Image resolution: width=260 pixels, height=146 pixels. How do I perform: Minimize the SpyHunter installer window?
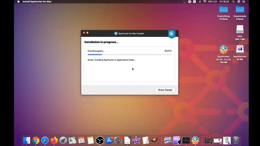(87, 33)
